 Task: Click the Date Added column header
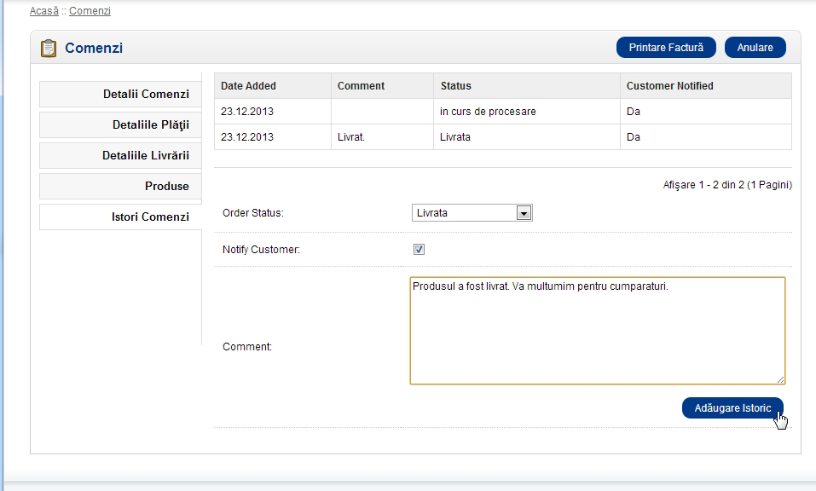coord(248,86)
